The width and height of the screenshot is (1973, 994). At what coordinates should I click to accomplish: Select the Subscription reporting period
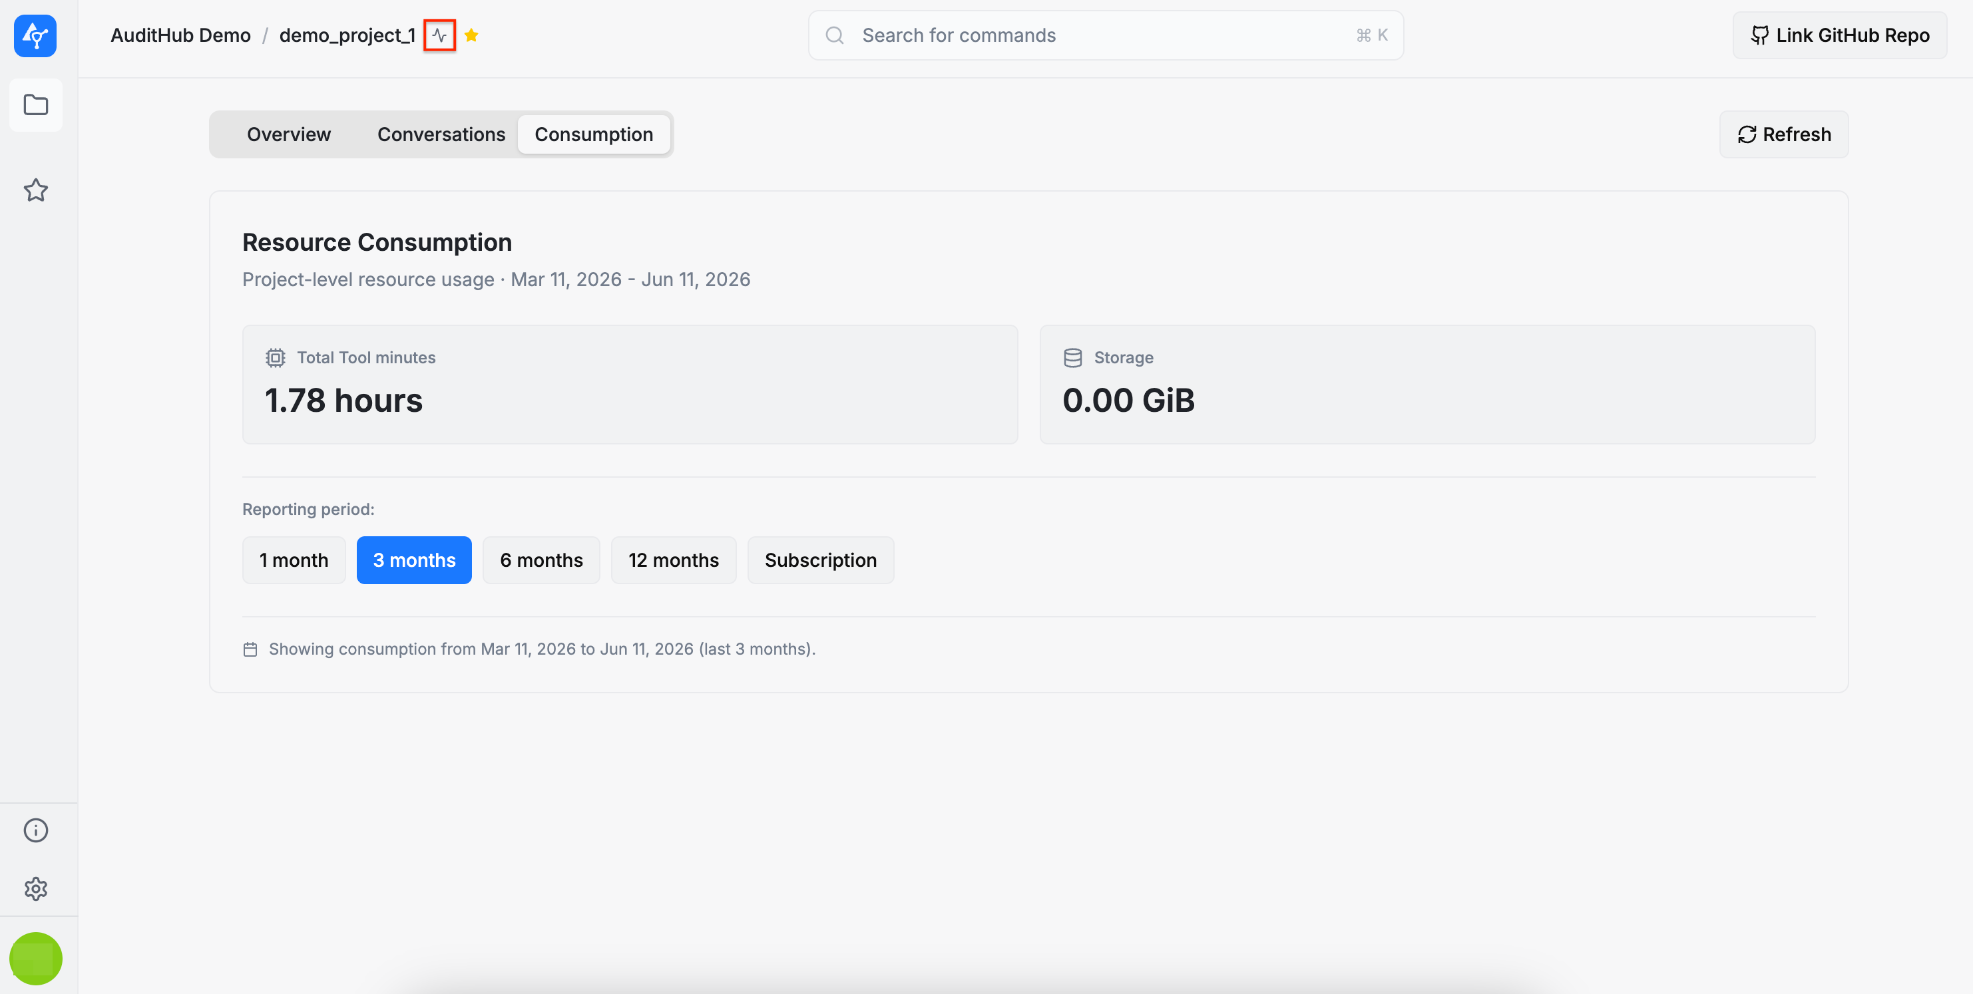pyautogui.click(x=820, y=560)
